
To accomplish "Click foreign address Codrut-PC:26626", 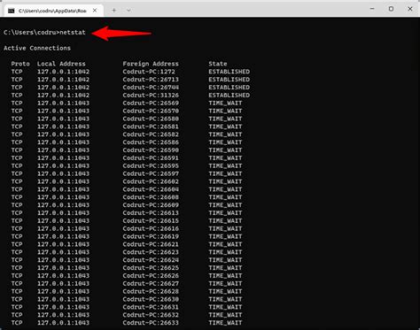I will (151, 275).
